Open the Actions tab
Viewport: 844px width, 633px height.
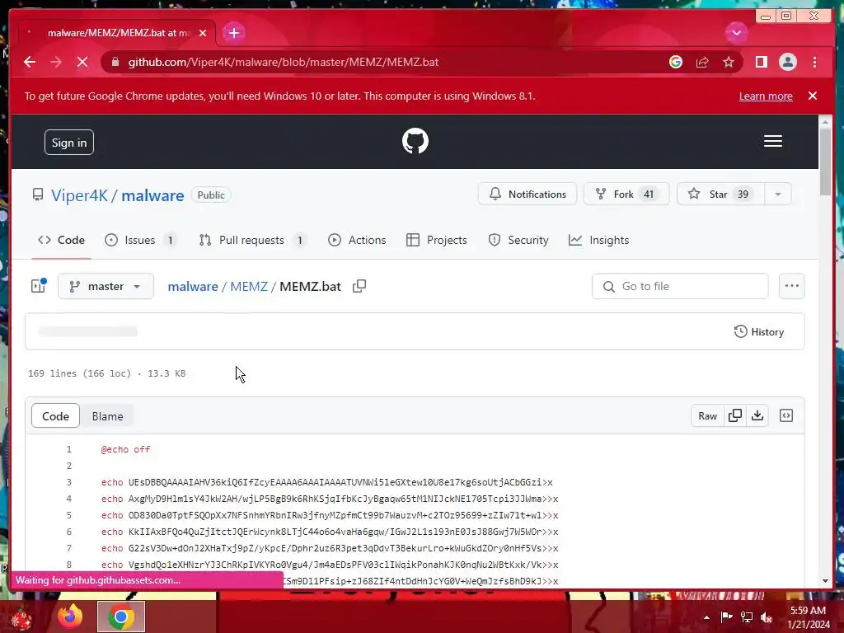[357, 240]
